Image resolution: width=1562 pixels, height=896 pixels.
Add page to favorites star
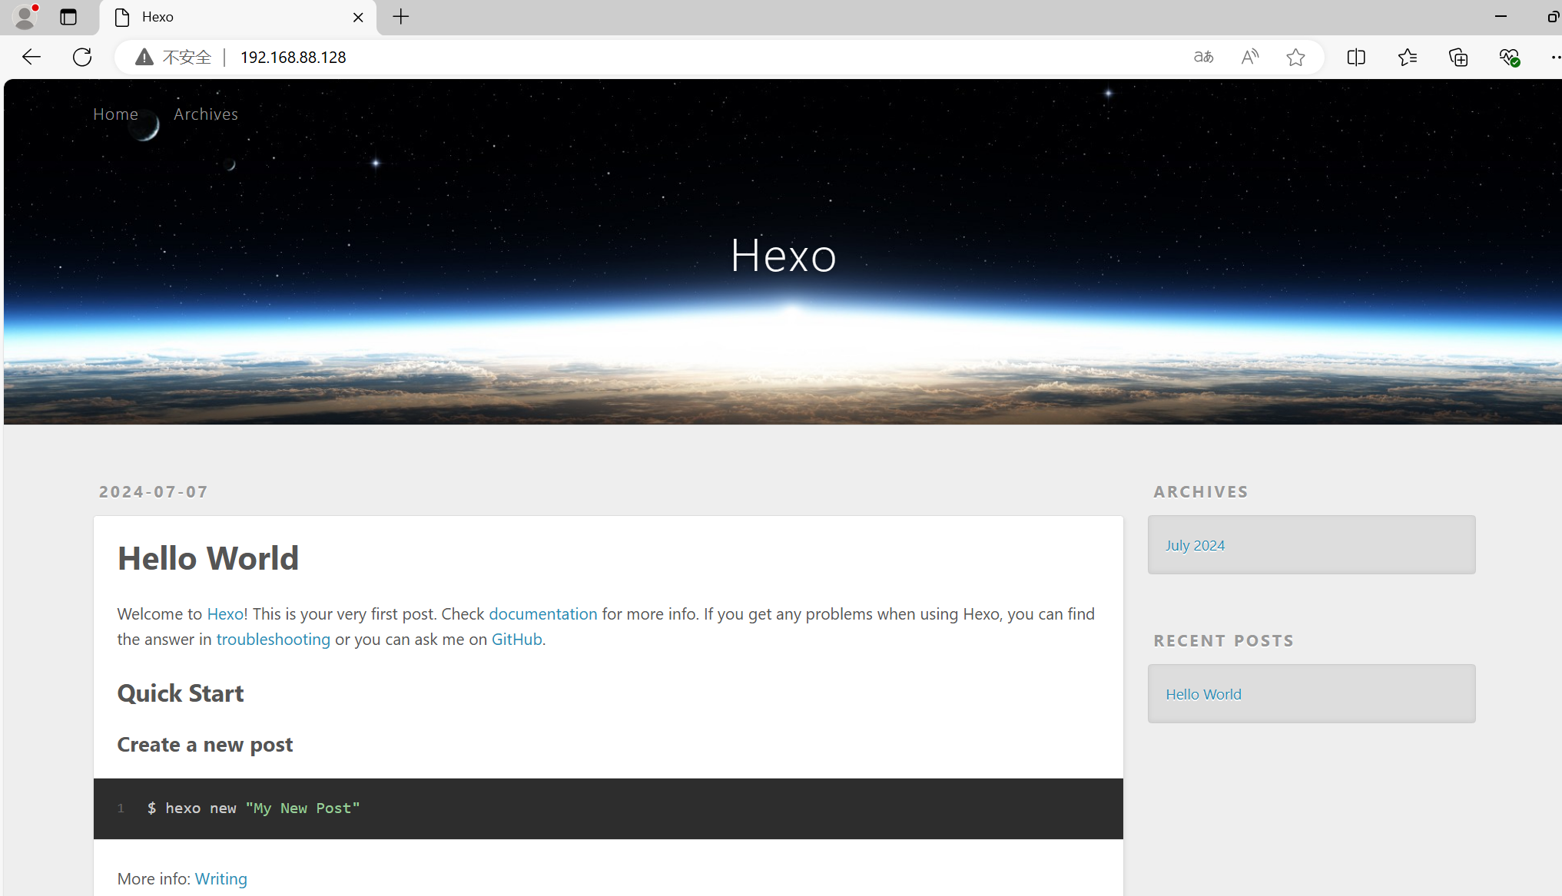1296,57
